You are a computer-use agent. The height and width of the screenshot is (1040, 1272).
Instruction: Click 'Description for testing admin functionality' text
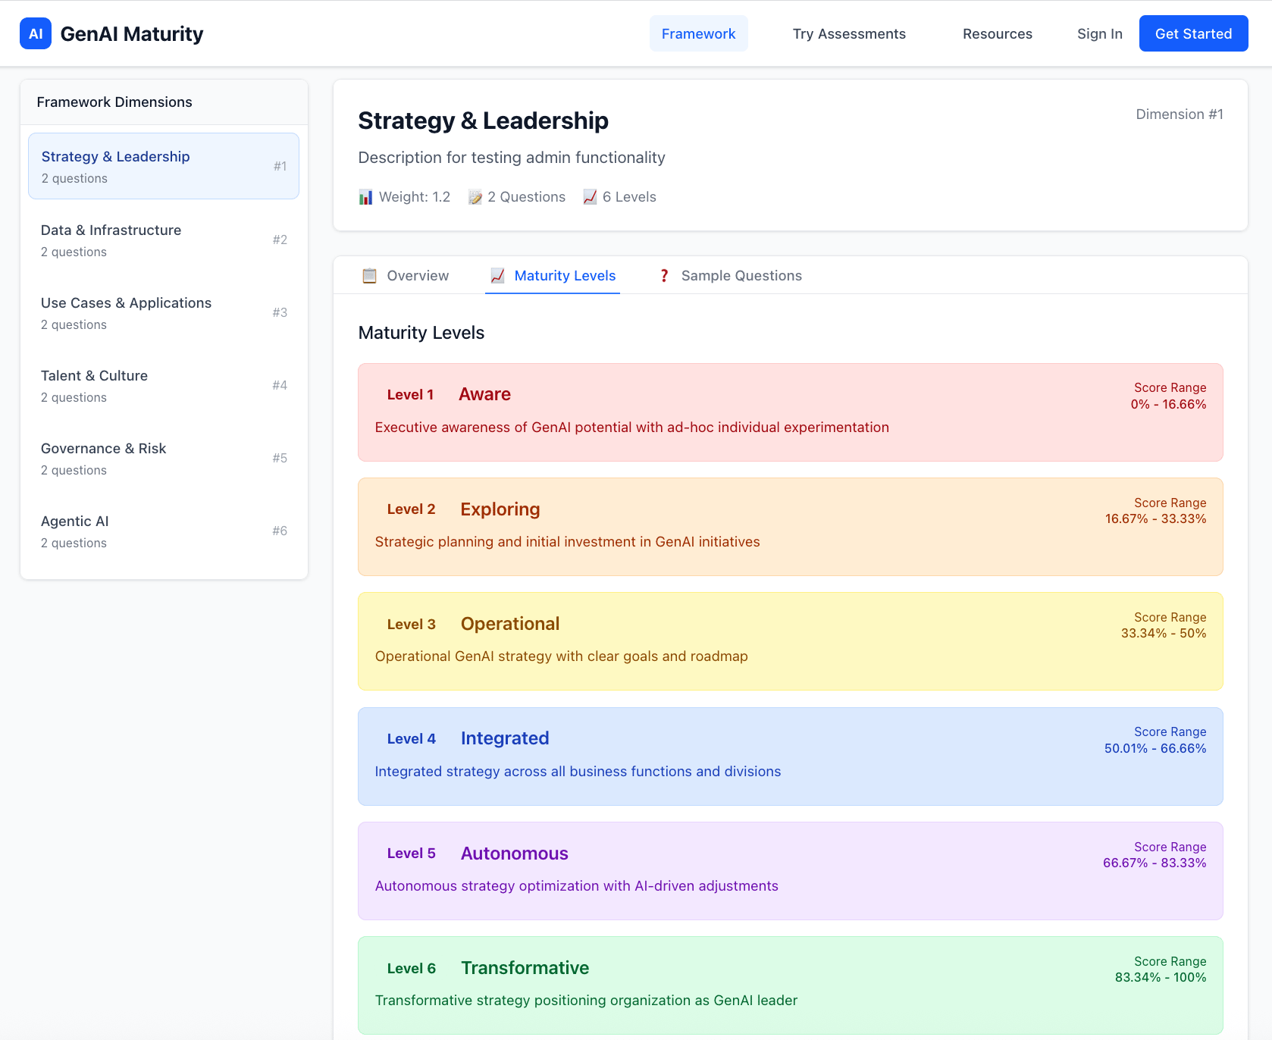pos(512,158)
